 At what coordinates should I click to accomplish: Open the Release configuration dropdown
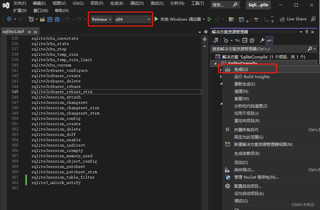[101, 19]
